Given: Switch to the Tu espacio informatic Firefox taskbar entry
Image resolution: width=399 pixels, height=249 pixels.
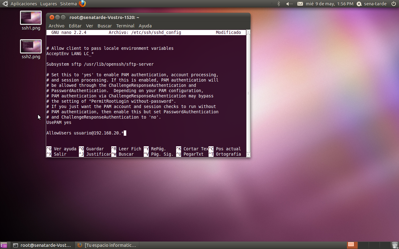Looking at the screenshot, I should click(107, 245).
